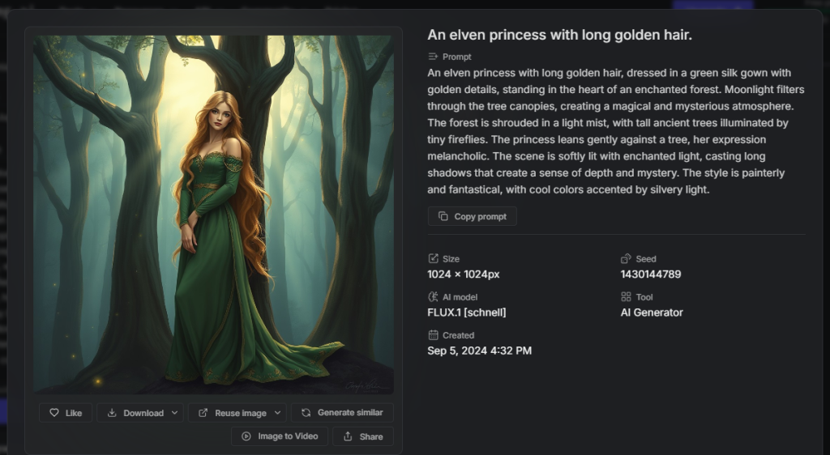Click the Created calendar icon
Screen dimensions: 830x455
[x=433, y=335]
